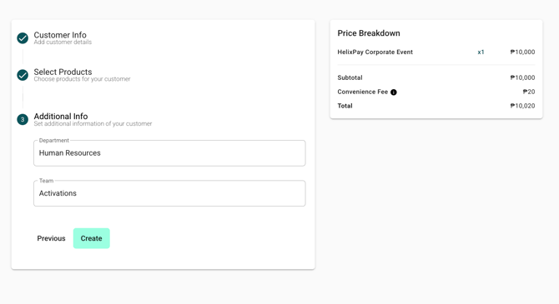
Task: Select the Additional Info step heading
Action: click(61, 116)
